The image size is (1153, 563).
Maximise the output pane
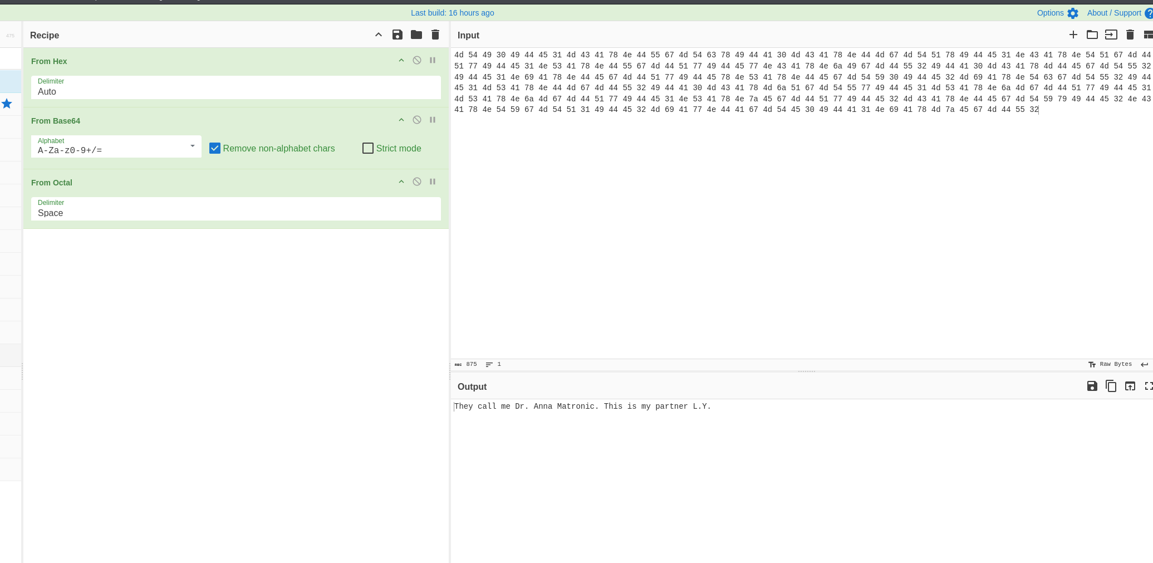(x=1149, y=386)
